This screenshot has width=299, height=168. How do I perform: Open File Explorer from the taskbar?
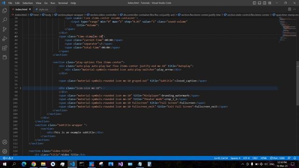pyautogui.click(x=43, y=164)
